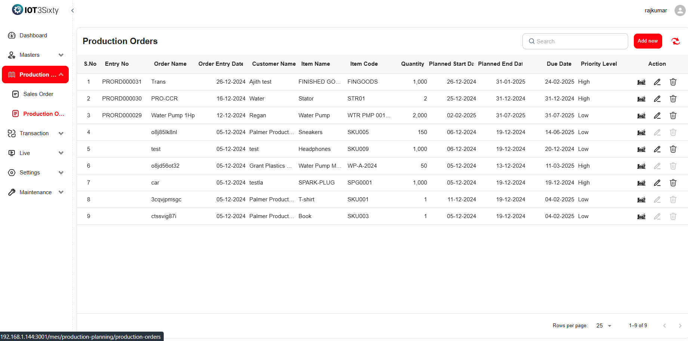688x341 pixels.
Task: Open factory icon for the Stator row
Action: tap(641, 99)
